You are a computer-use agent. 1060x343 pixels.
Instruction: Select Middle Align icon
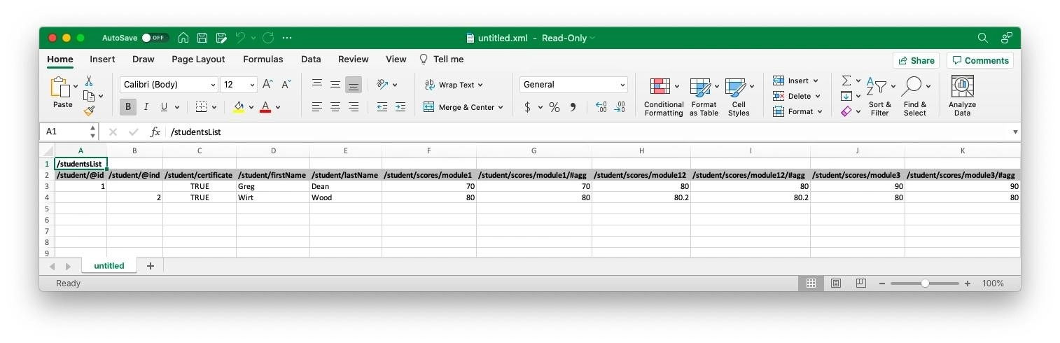[335, 84]
